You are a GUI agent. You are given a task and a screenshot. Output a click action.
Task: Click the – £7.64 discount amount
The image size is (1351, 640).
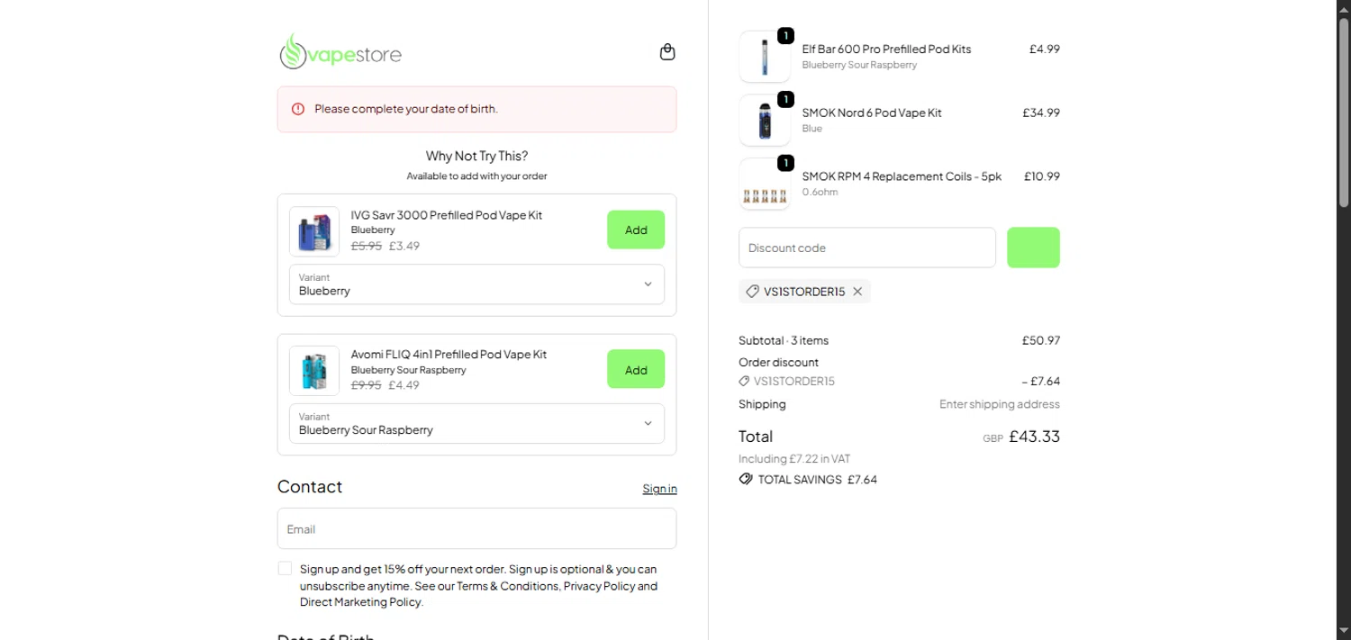tap(1041, 381)
